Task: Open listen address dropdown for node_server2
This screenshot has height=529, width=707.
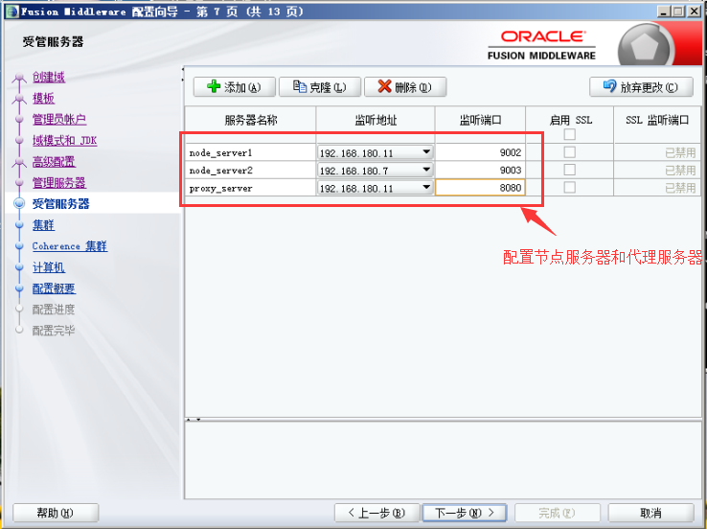Action: (x=425, y=170)
